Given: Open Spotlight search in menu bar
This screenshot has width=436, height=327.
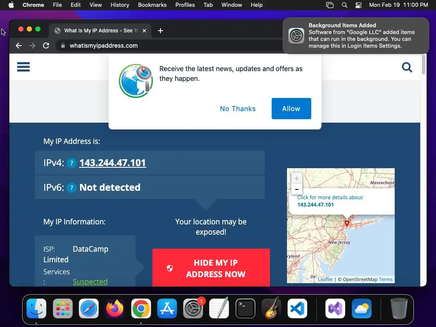Looking at the screenshot, I should pyautogui.click(x=344, y=5).
